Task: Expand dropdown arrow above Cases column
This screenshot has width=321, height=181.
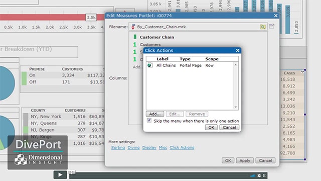Action: [x=302, y=71]
